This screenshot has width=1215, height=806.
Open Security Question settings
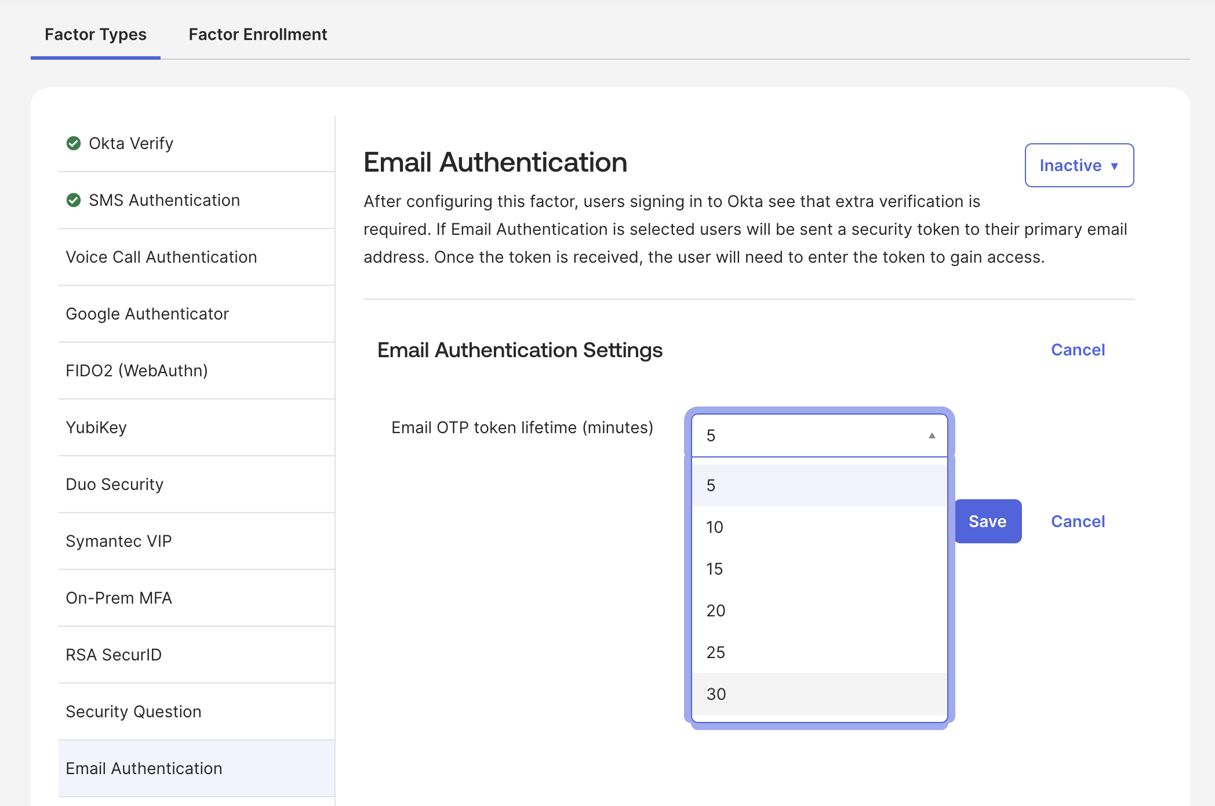tap(133, 711)
